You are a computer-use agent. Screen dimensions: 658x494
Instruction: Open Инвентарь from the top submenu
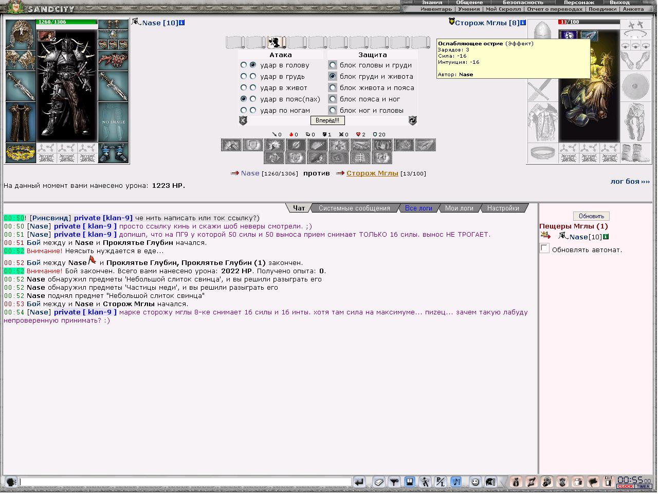436,9
